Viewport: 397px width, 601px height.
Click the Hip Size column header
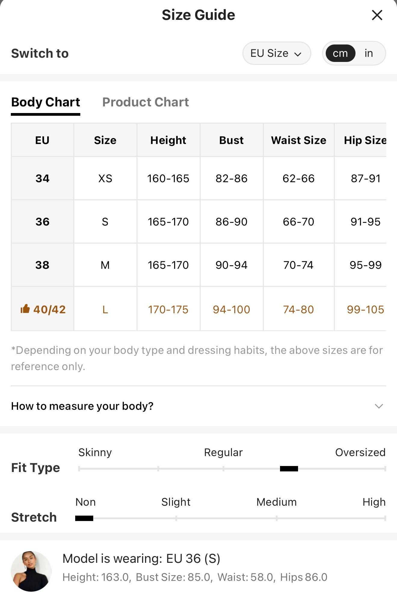tap(365, 140)
